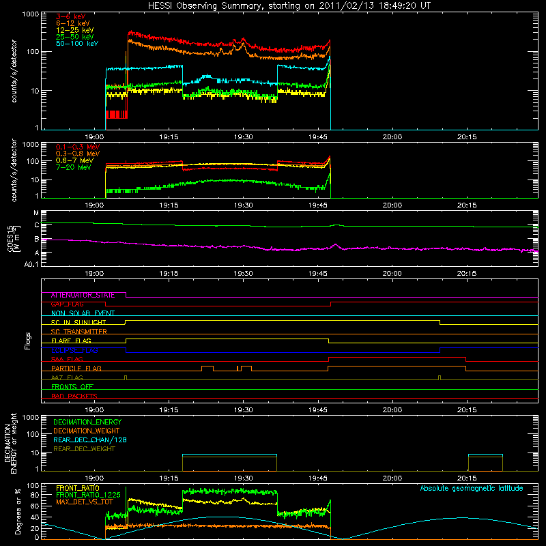This screenshot has width=546, height=546.
Task: Click the 0.3-0.8 MeV legend label
Action: (78, 154)
